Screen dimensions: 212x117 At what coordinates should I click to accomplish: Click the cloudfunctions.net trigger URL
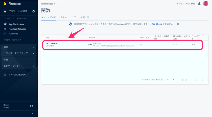click(x=114, y=46)
